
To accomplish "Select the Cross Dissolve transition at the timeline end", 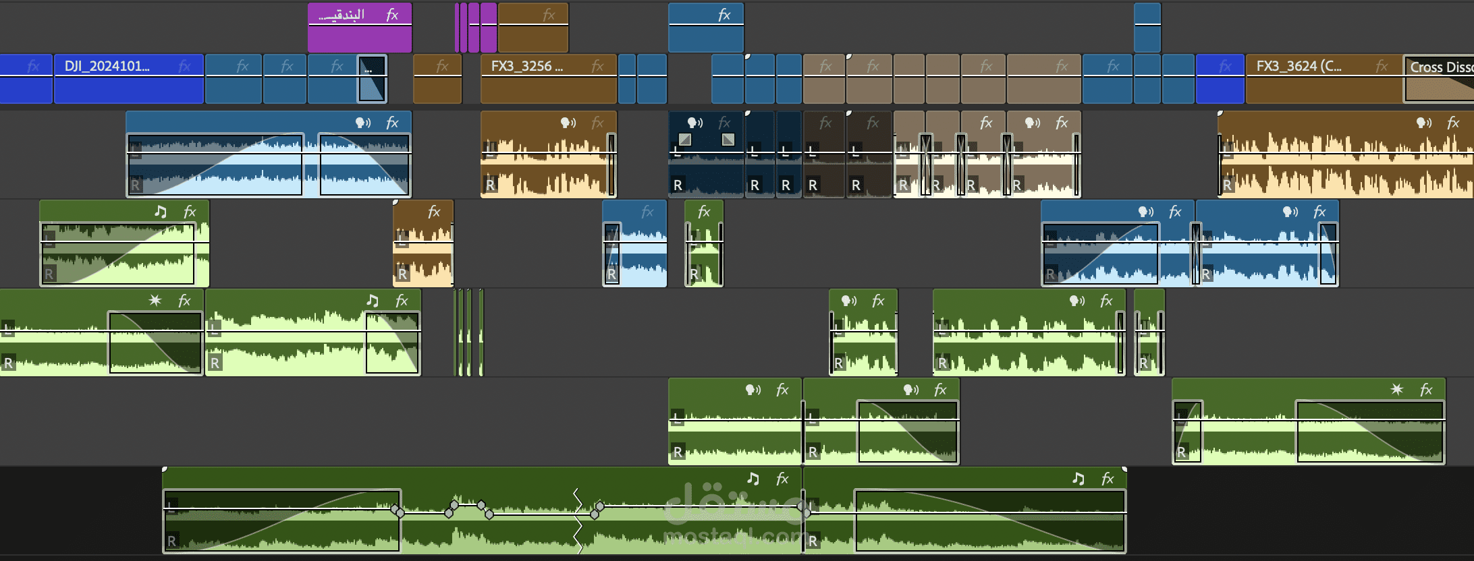I will tap(1439, 79).
